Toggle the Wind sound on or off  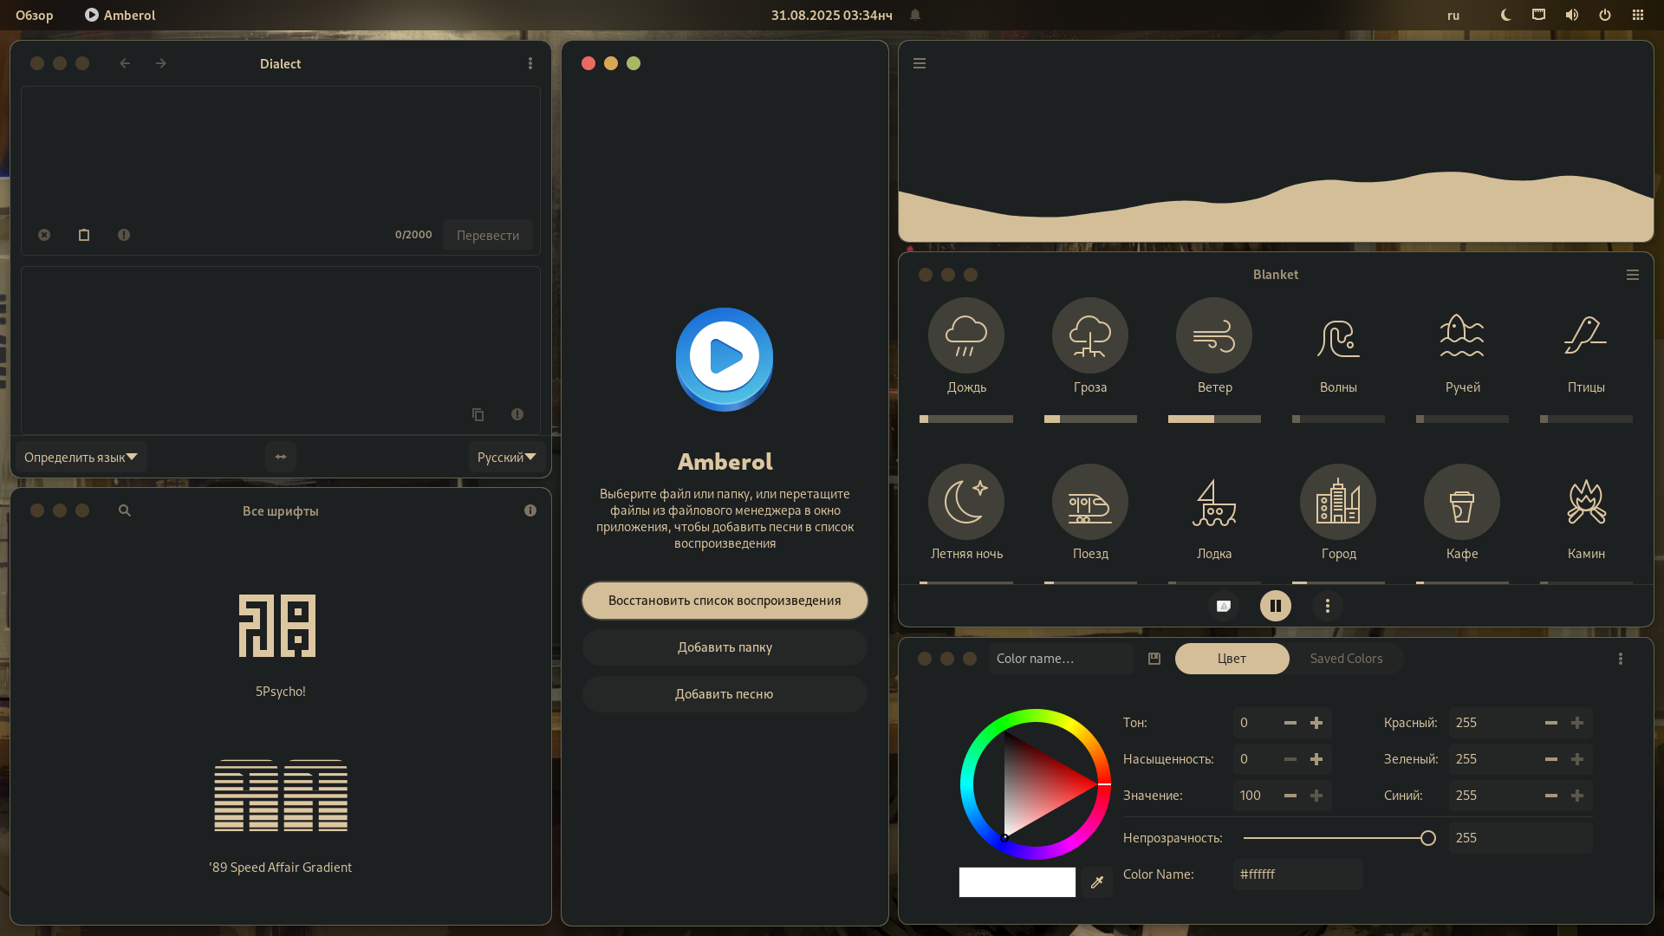point(1213,335)
